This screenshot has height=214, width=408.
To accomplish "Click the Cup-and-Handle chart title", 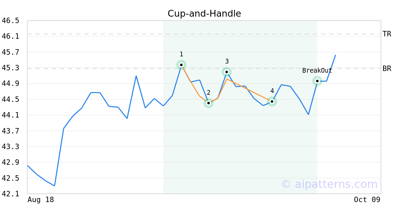I will click(x=204, y=14).
